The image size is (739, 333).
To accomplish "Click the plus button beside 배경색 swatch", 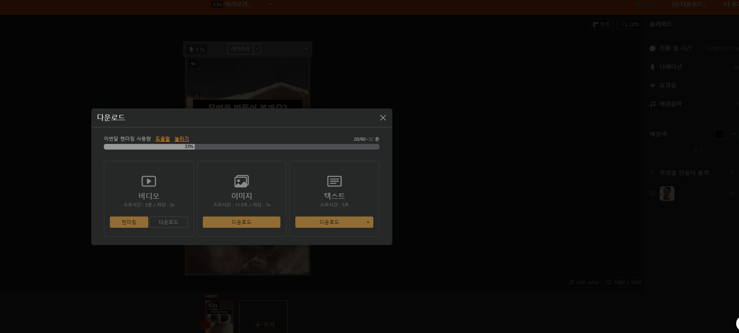I will [x=735, y=134].
